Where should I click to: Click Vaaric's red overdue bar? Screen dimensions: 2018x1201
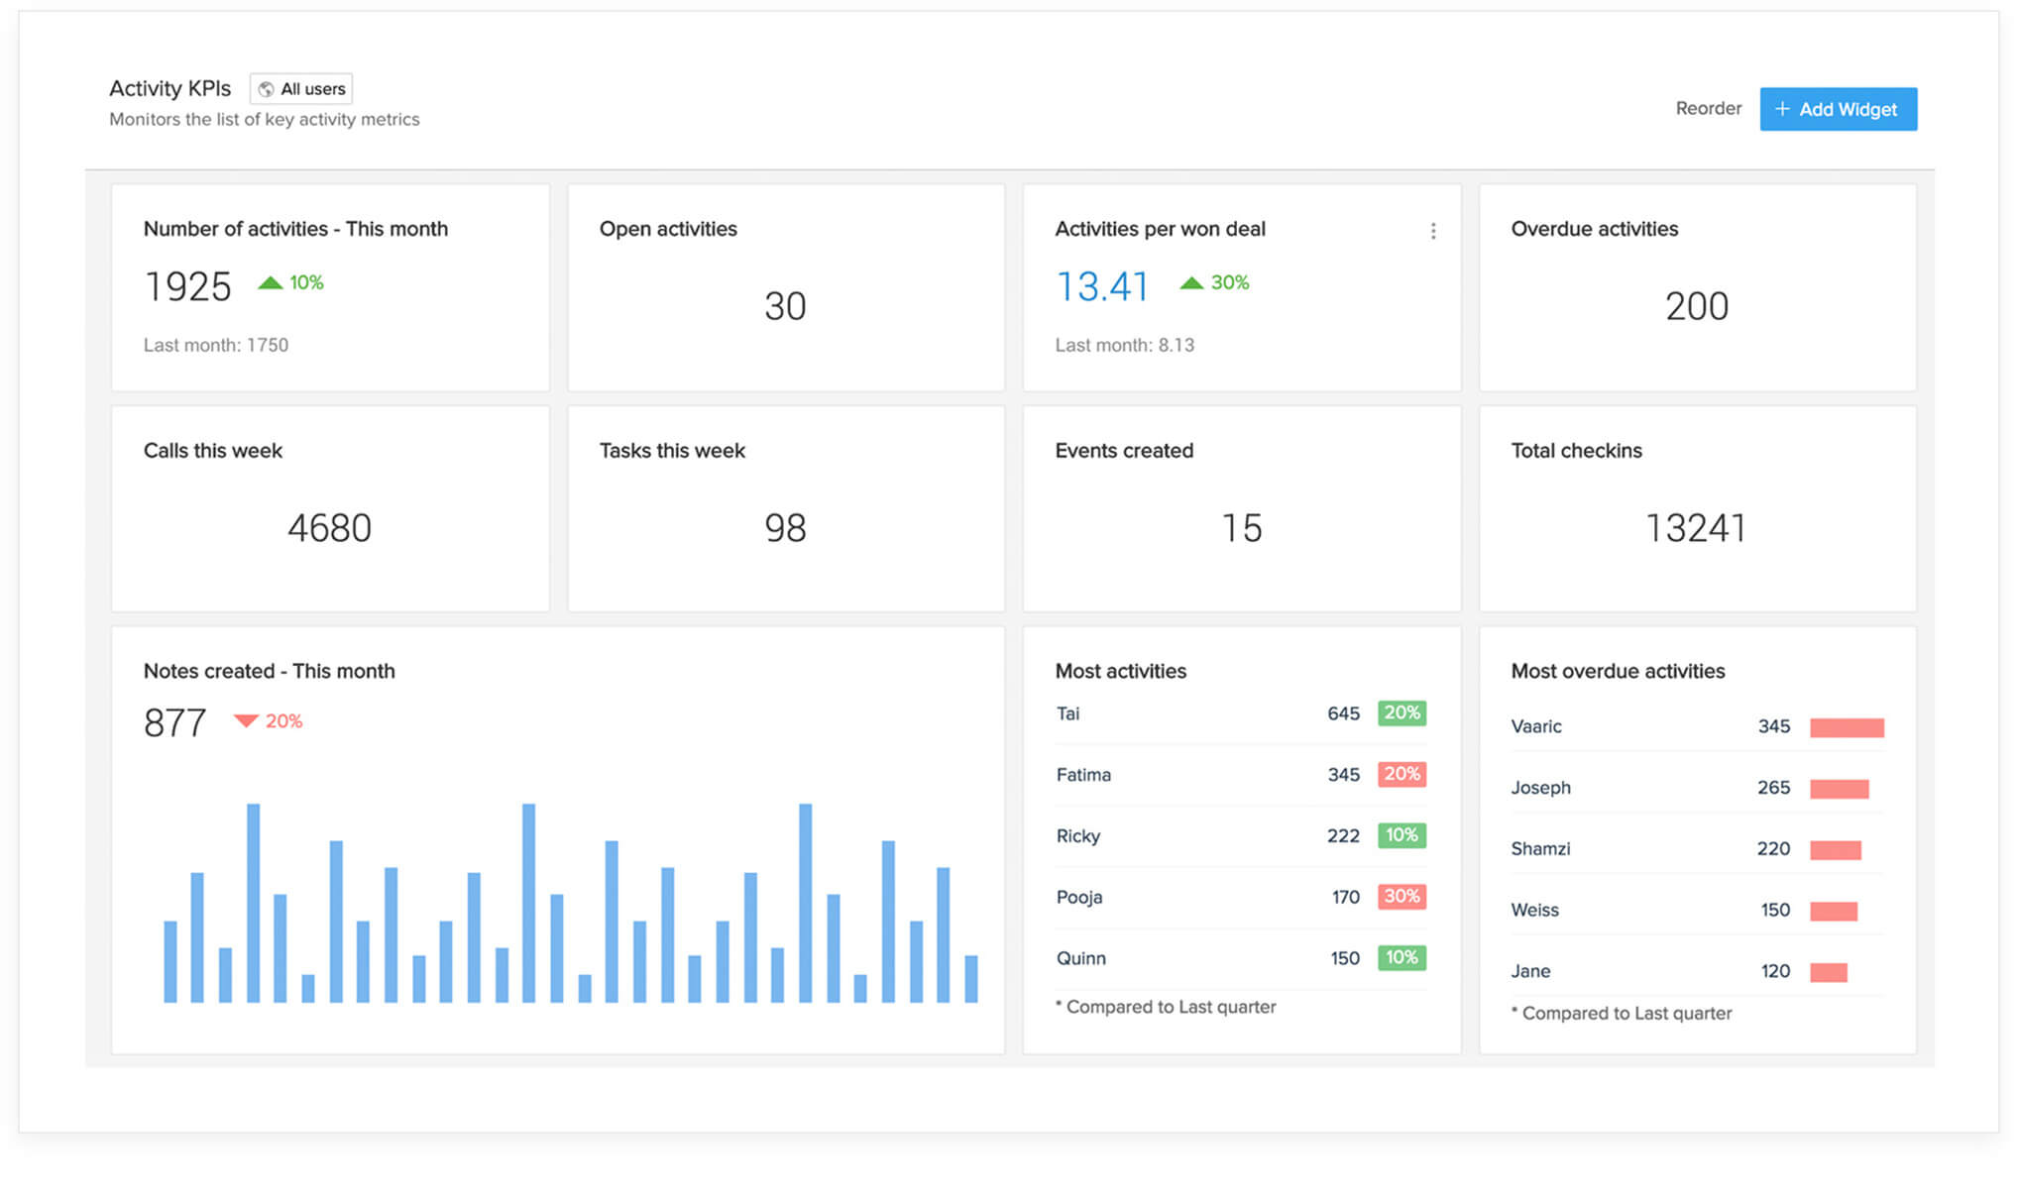point(1846,727)
